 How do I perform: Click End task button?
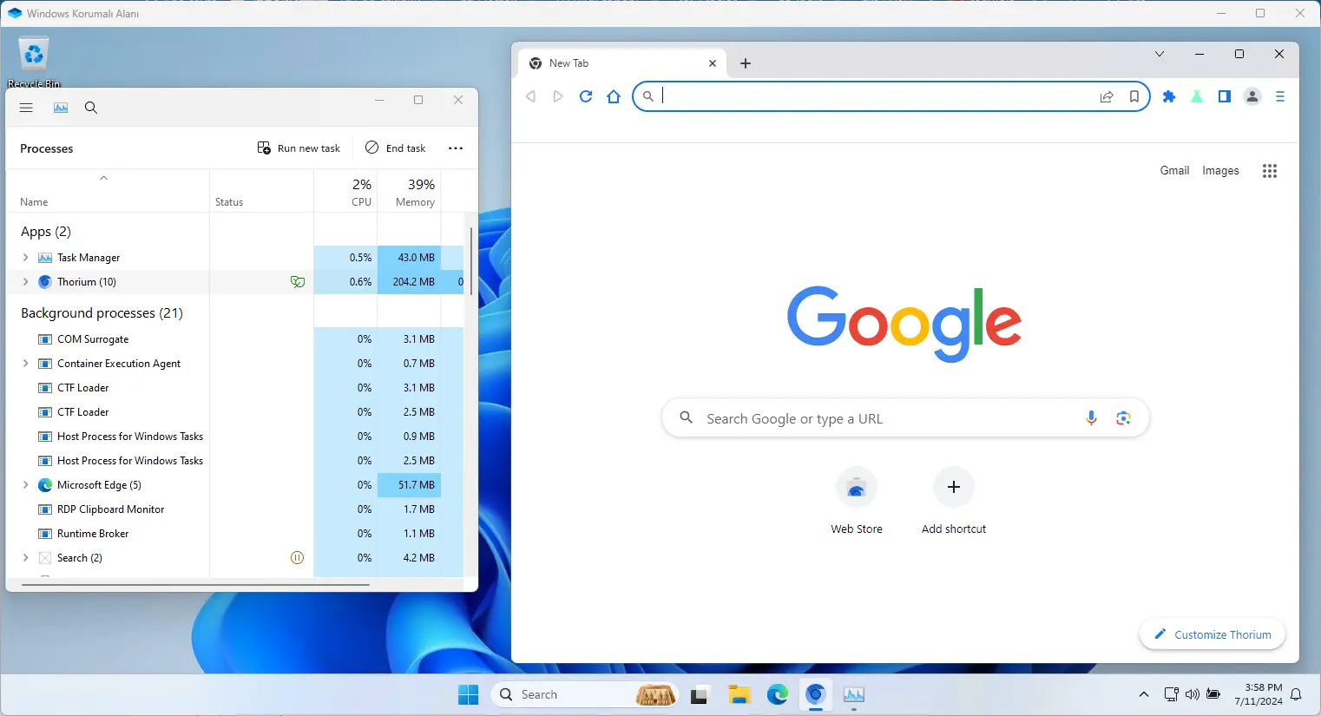pyautogui.click(x=396, y=148)
